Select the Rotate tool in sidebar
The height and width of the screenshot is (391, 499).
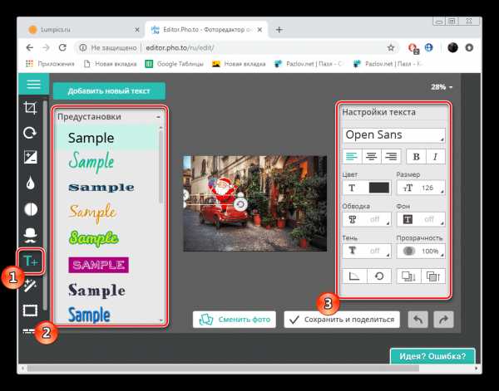tap(30, 133)
